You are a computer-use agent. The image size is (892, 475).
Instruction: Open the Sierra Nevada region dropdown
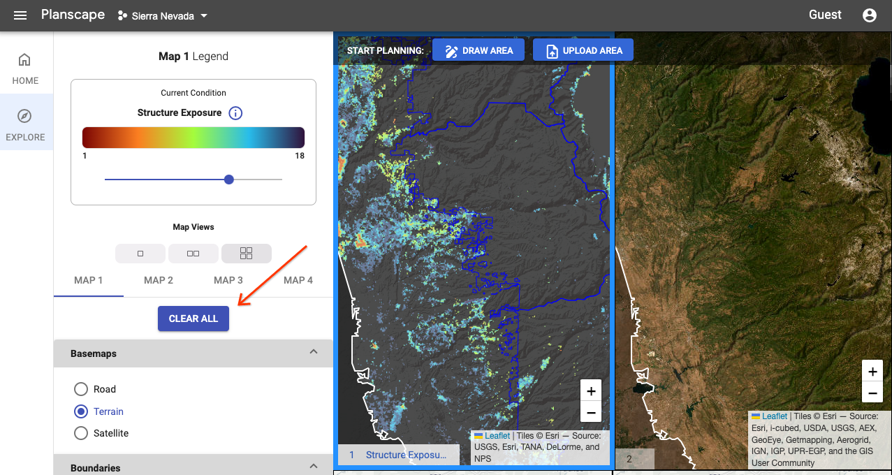[162, 15]
